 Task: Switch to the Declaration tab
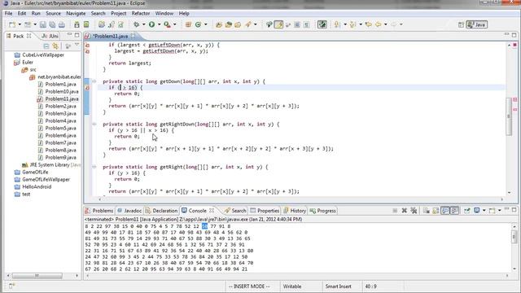[161, 211]
